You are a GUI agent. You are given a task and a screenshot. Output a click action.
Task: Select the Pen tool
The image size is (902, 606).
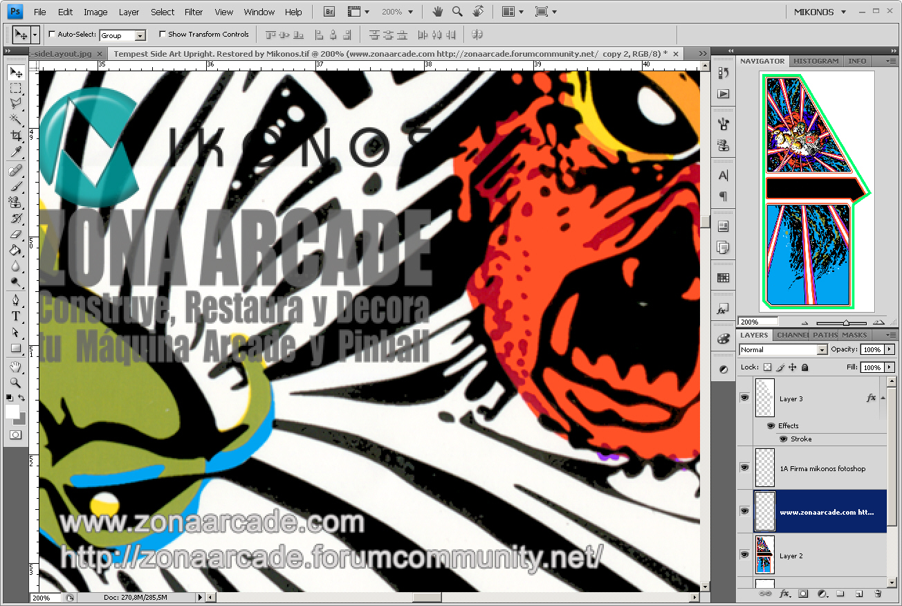[15, 300]
